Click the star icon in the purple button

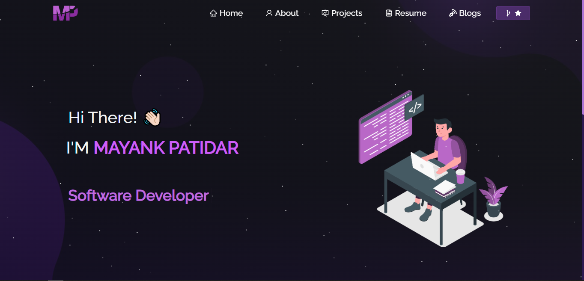pyautogui.click(x=518, y=13)
